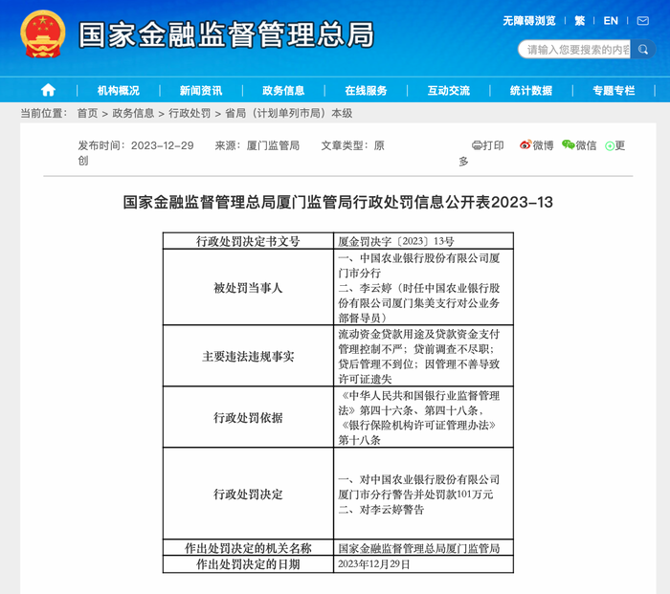This screenshot has height=594, width=670.
Task: Share via the WeChat icon
Action: tap(569, 145)
